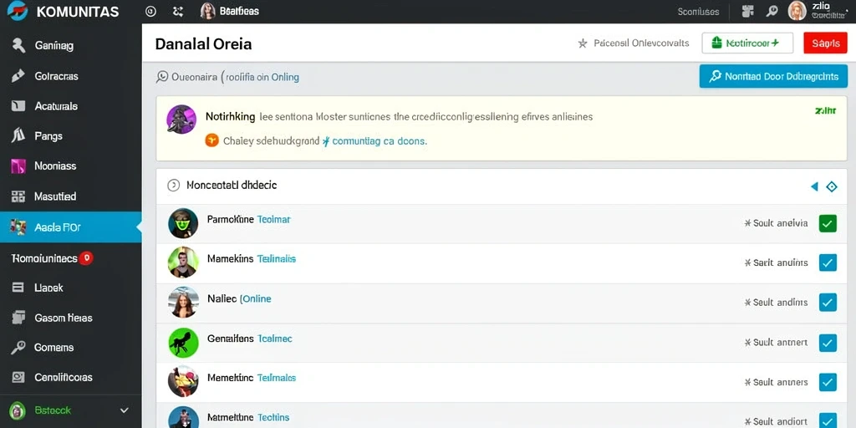Toggle the checkbox on the Naliec row
The width and height of the screenshot is (856, 428).
[x=828, y=303]
